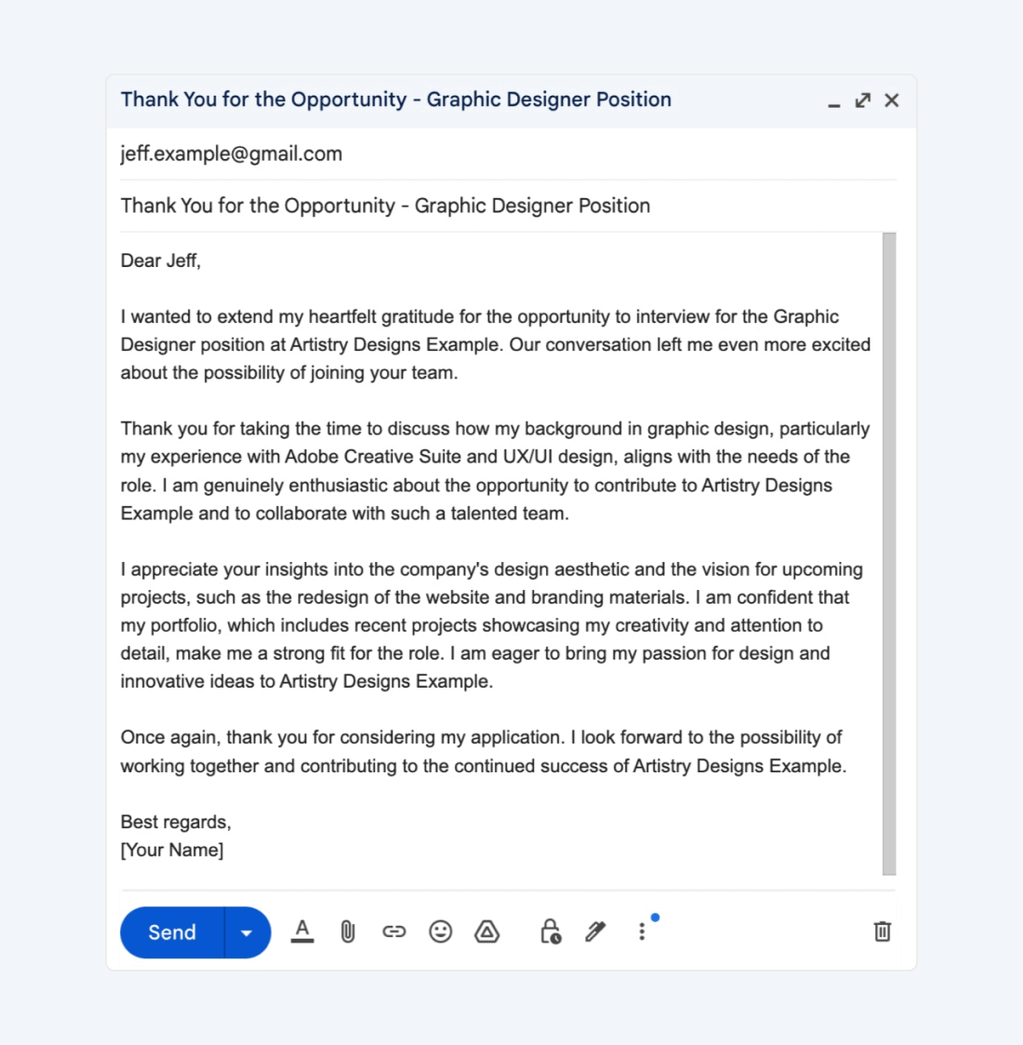Close the compose window
This screenshot has width=1023, height=1045.
892,100
